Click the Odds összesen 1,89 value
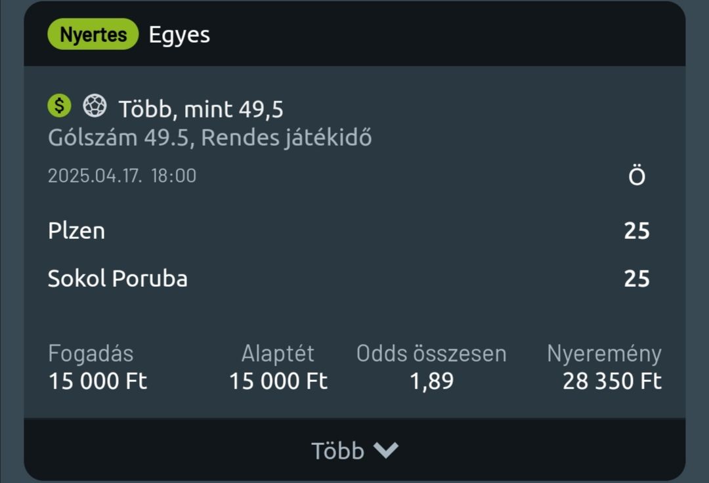The height and width of the screenshot is (483, 709). (x=431, y=381)
